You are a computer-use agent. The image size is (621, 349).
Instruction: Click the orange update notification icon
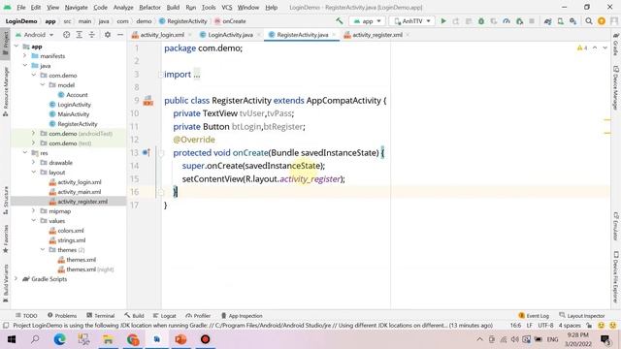point(602,21)
